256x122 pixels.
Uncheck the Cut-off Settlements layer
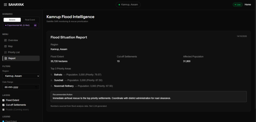click(3, 105)
